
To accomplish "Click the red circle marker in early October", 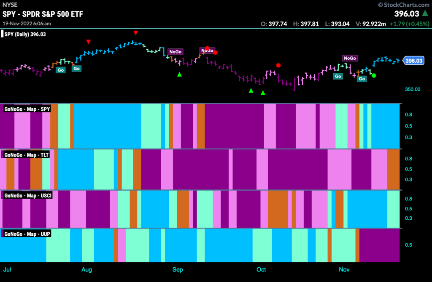I will (x=278, y=65).
